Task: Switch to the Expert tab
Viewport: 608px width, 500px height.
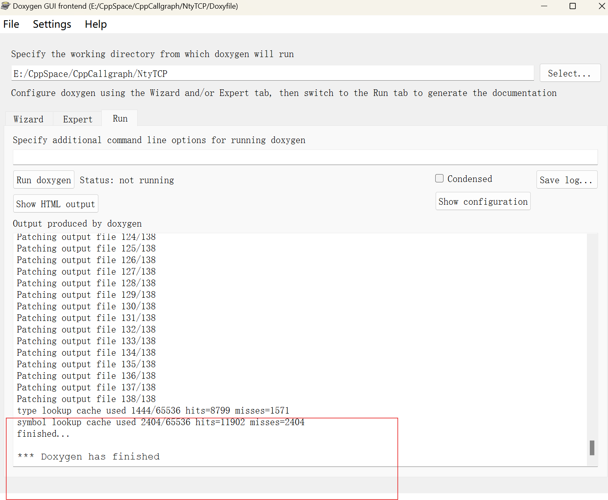Action: pos(78,119)
